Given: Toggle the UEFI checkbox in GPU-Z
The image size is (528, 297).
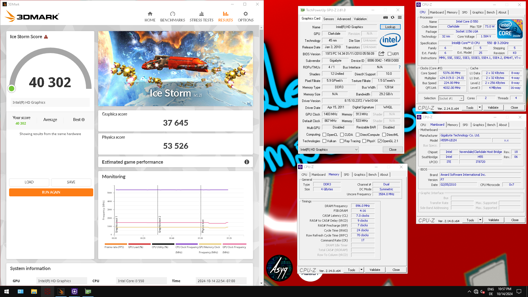Looking at the screenshot, I should pyautogui.click(x=389, y=54).
